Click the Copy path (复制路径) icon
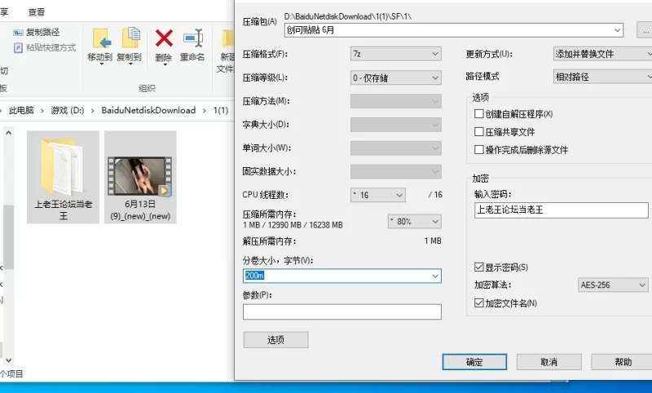652x393 pixels. [18, 33]
